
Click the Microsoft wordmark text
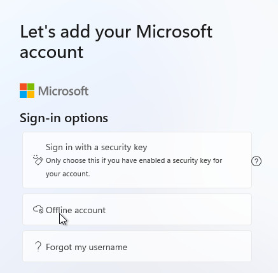click(x=63, y=91)
